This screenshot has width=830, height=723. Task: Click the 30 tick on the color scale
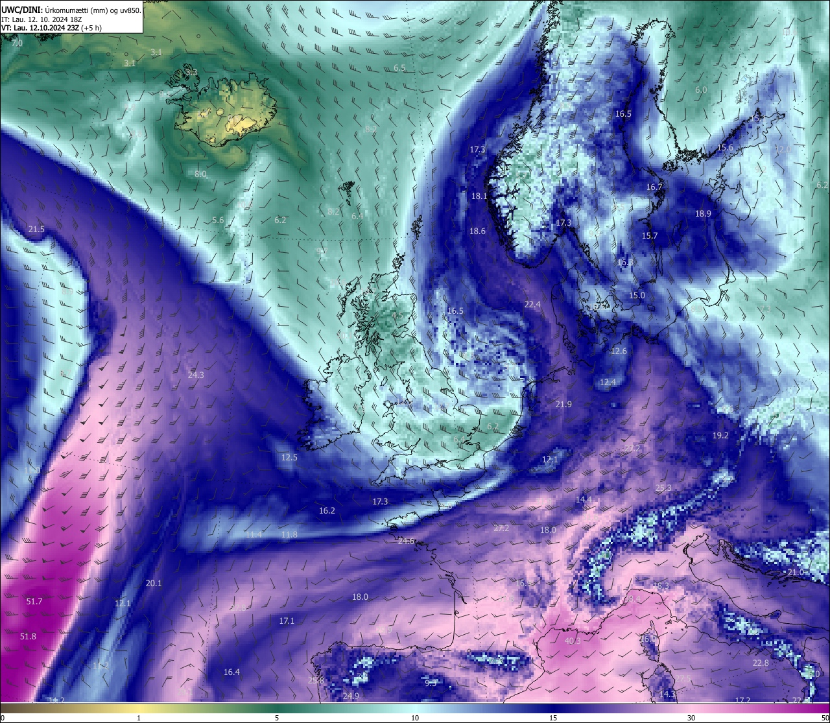[691, 718]
